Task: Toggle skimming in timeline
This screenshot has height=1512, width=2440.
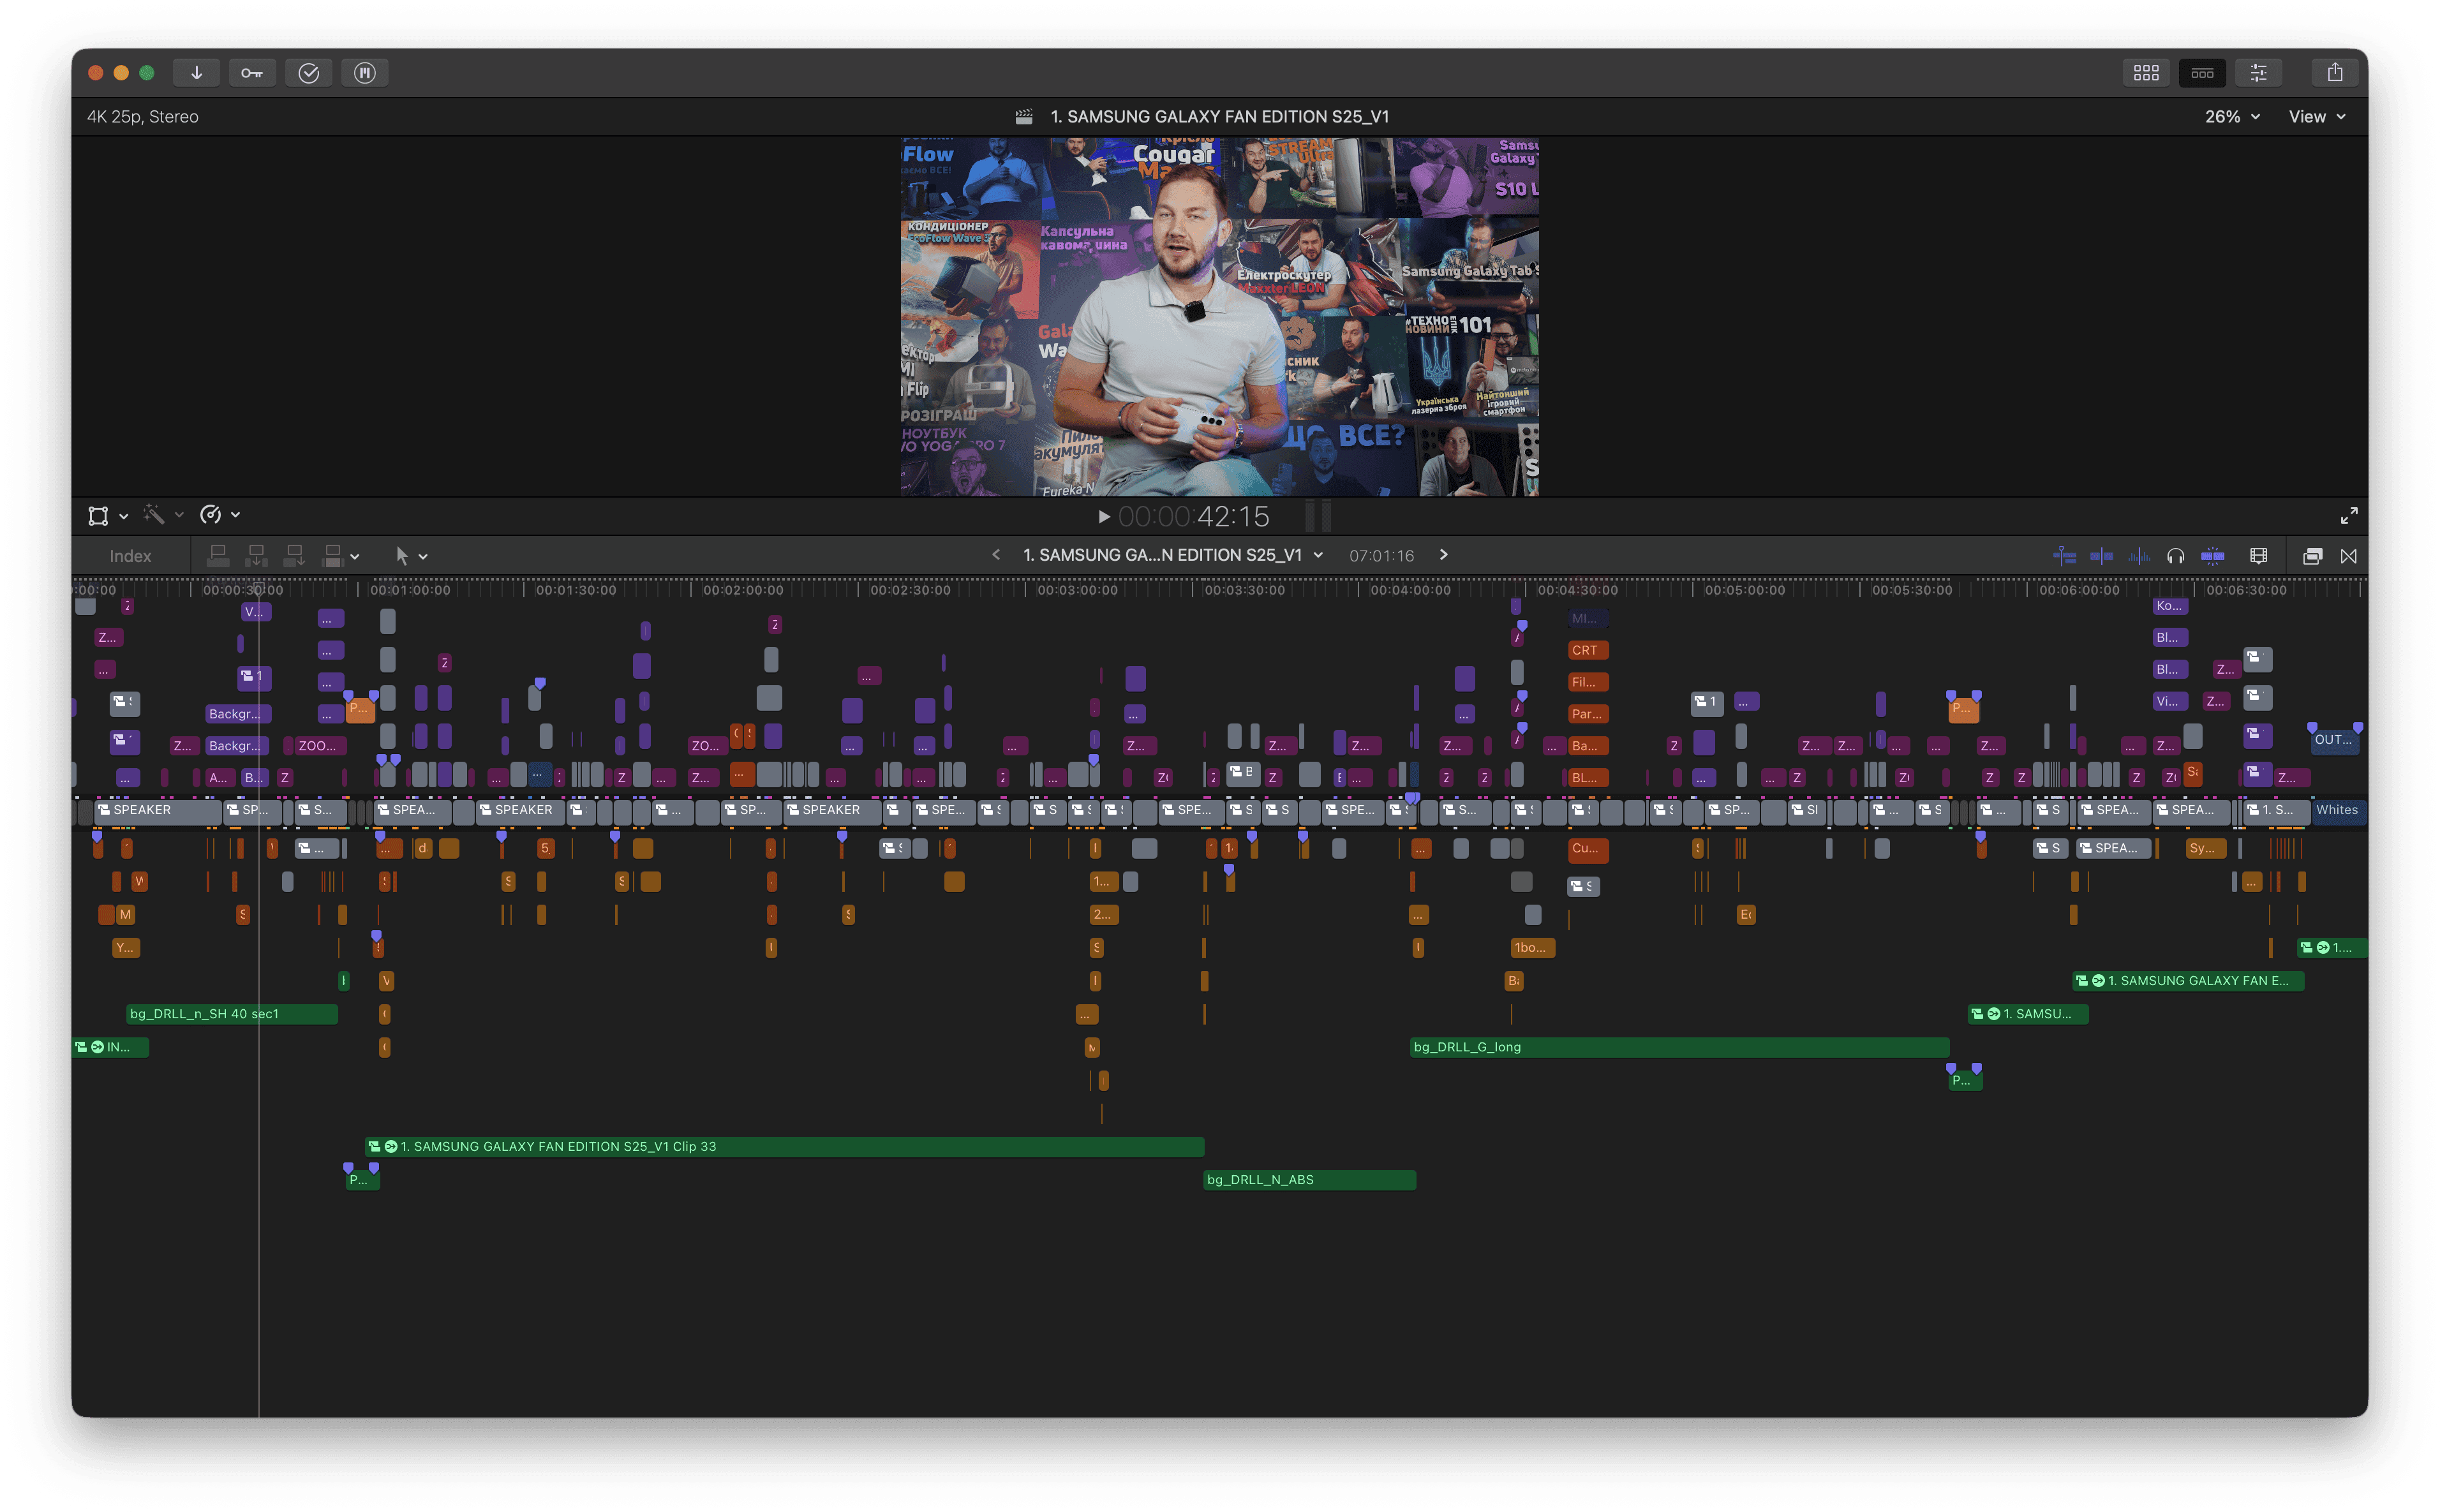Action: pos(2102,556)
